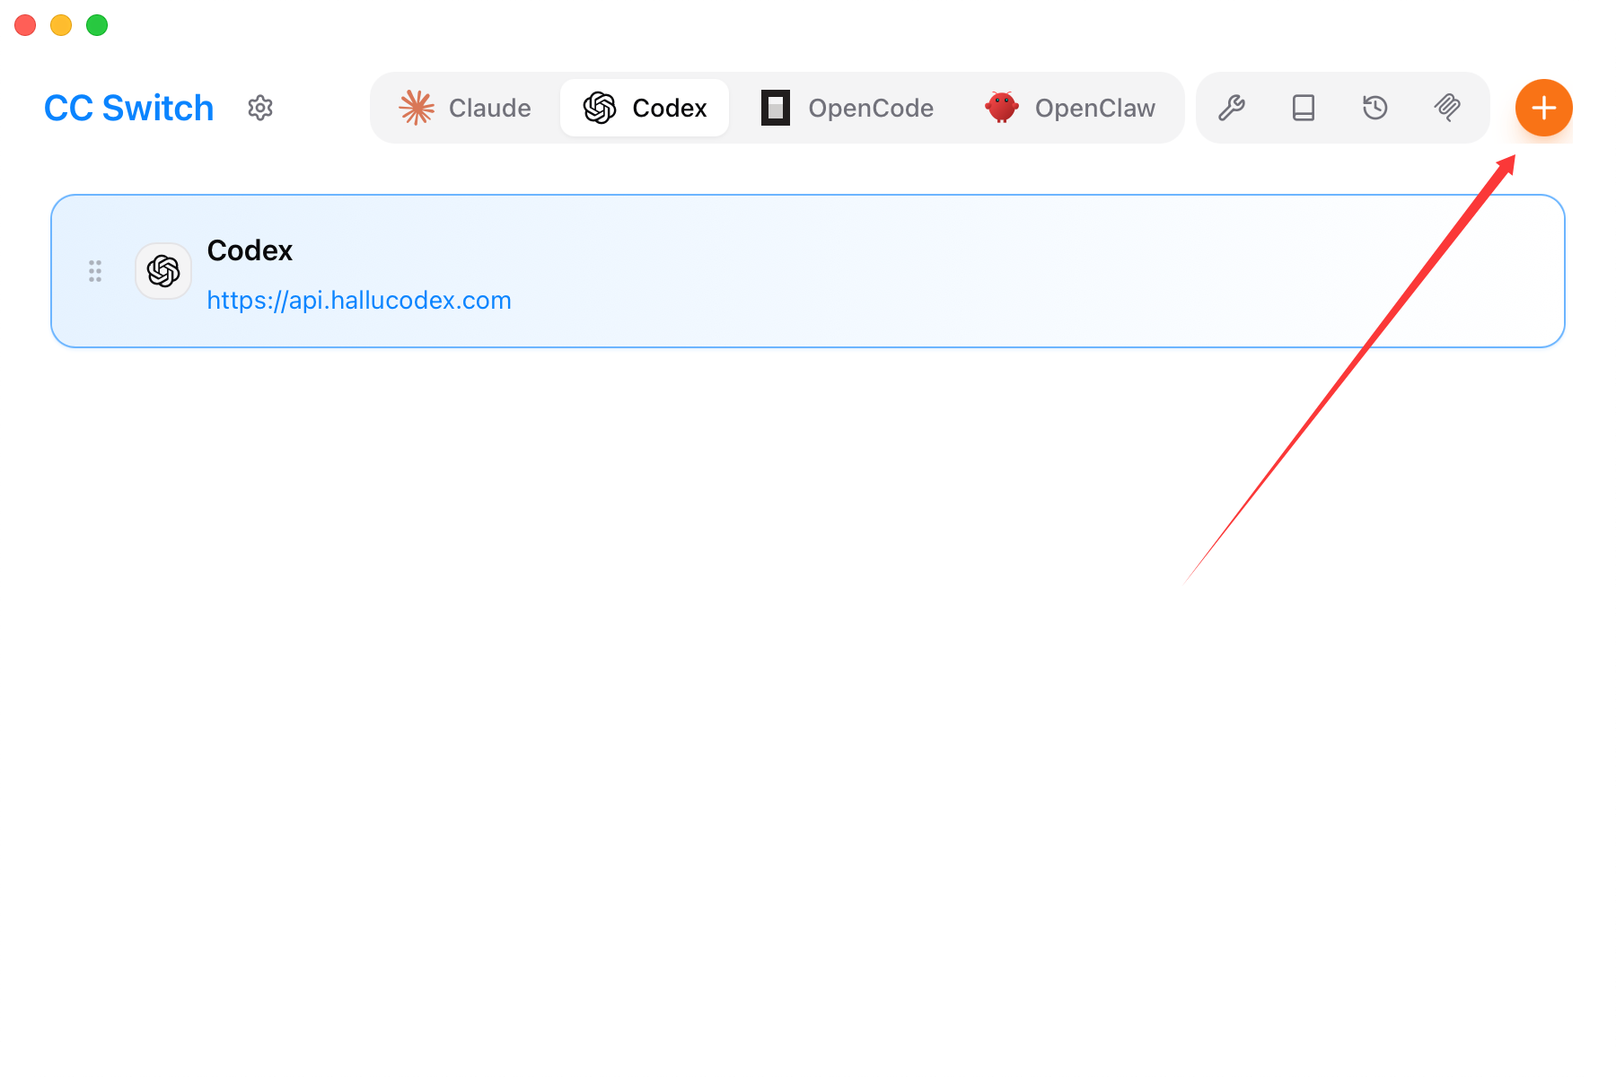The image size is (1616, 1077).
Task: Select the Codex tab
Action: (x=645, y=108)
